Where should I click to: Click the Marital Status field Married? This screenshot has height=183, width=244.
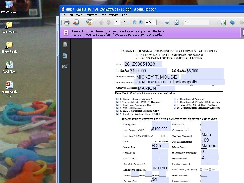(209, 145)
